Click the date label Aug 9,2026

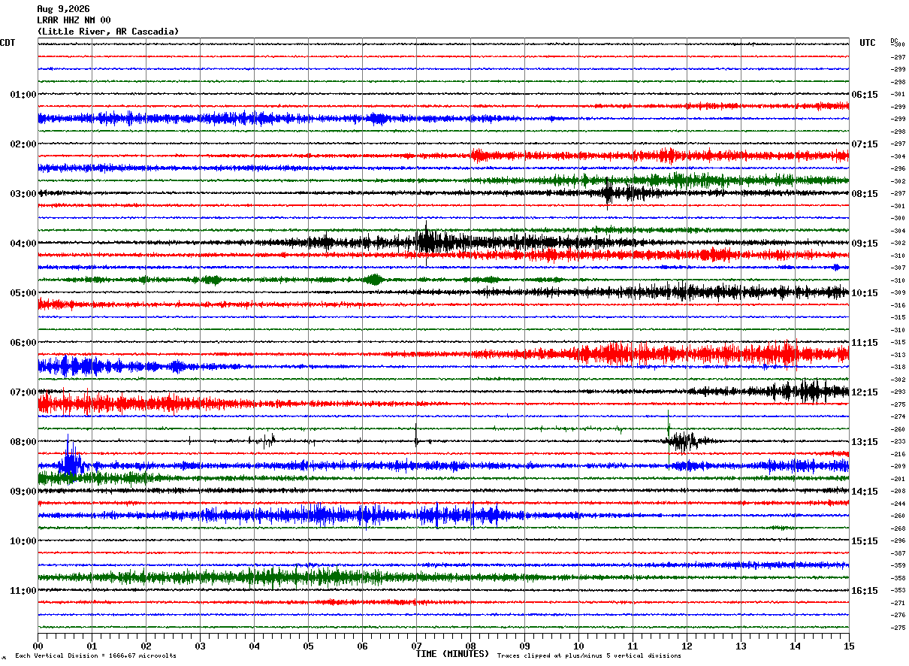pos(63,9)
